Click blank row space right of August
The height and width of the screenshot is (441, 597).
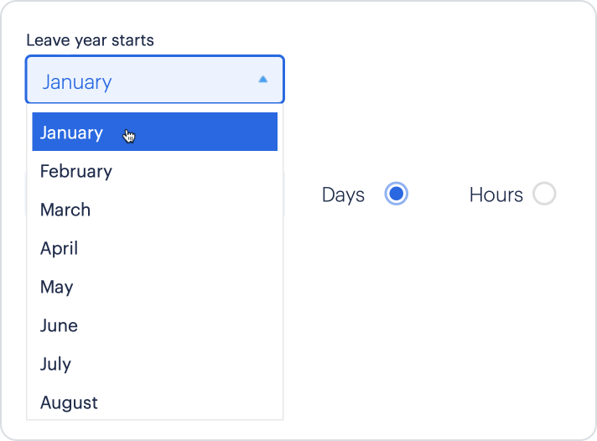187,402
